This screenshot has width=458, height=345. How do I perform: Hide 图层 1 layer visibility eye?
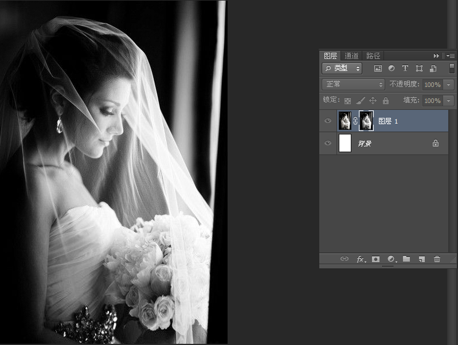(328, 121)
